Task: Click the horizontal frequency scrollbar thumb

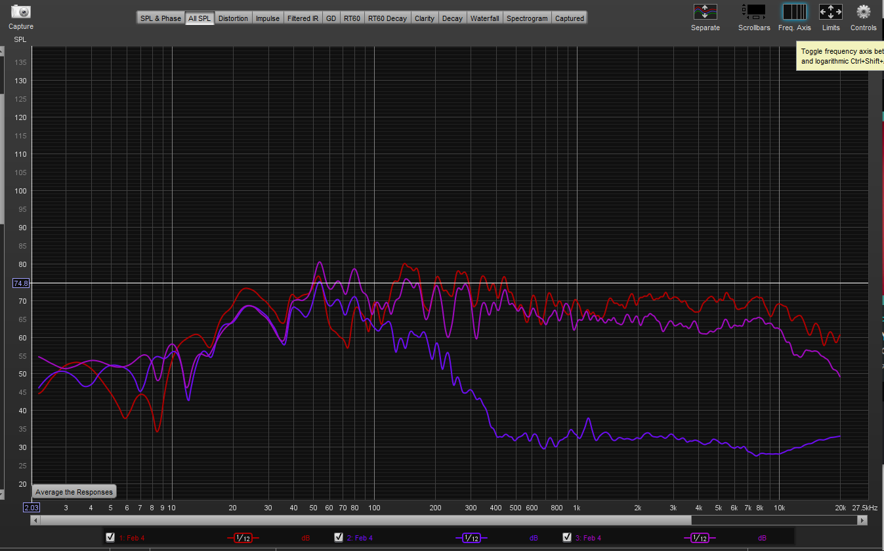Action: 366,520
